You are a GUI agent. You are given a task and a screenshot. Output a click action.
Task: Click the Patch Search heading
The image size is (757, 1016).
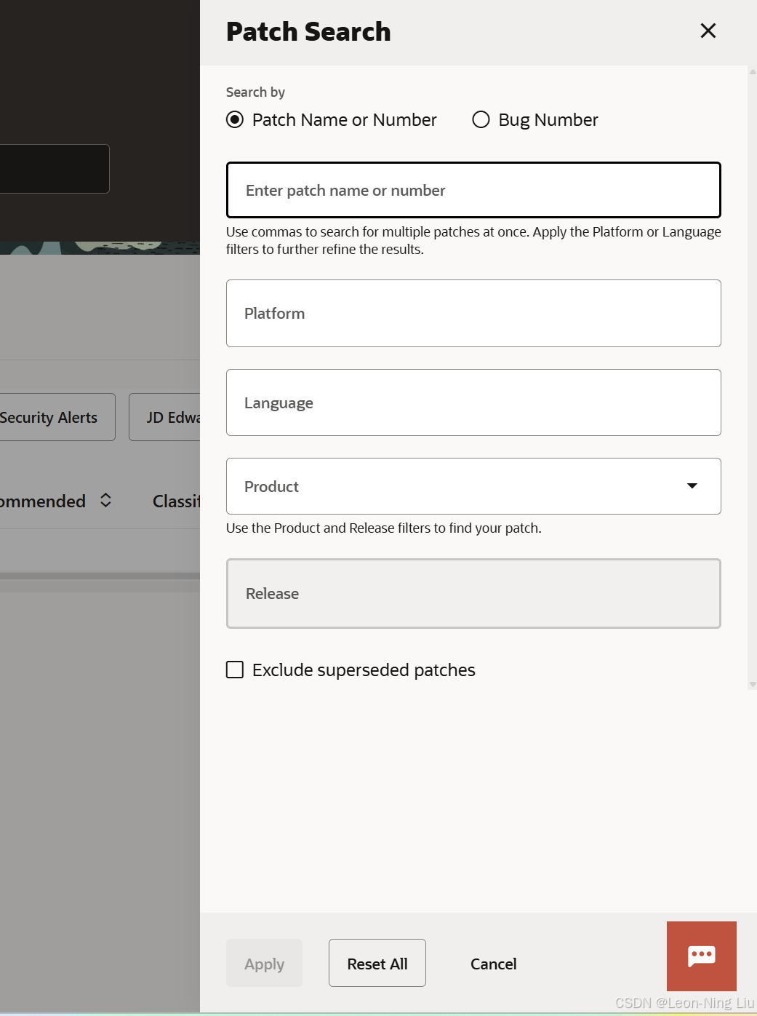[x=308, y=32]
